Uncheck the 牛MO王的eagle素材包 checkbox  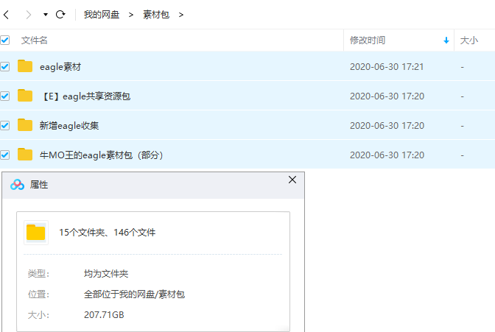click(4, 155)
